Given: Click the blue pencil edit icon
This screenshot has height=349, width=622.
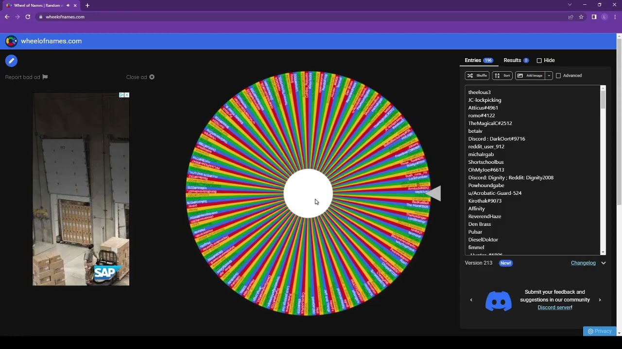Looking at the screenshot, I should (11, 61).
